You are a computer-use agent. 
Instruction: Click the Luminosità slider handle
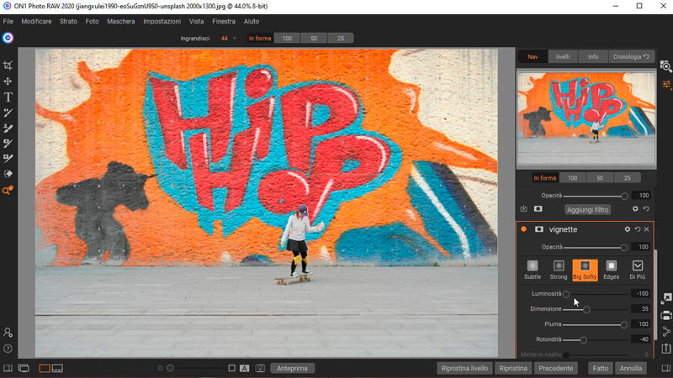(x=566, y=294)
